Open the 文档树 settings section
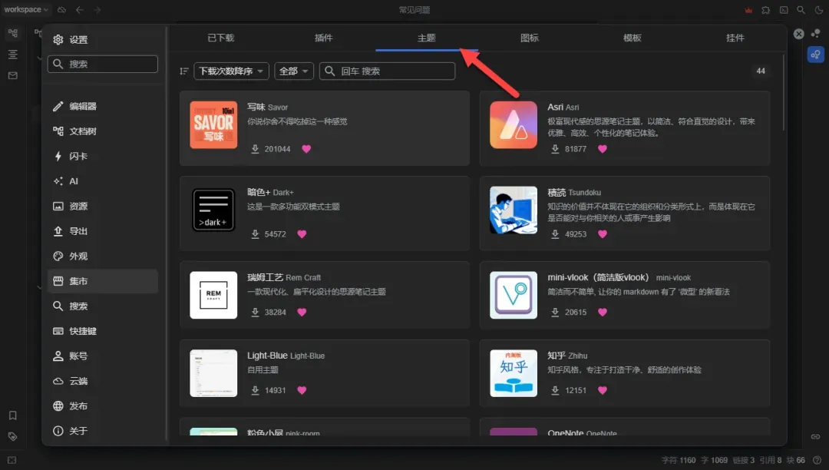The width and height of the screenshot is (829, 470). 103,131
